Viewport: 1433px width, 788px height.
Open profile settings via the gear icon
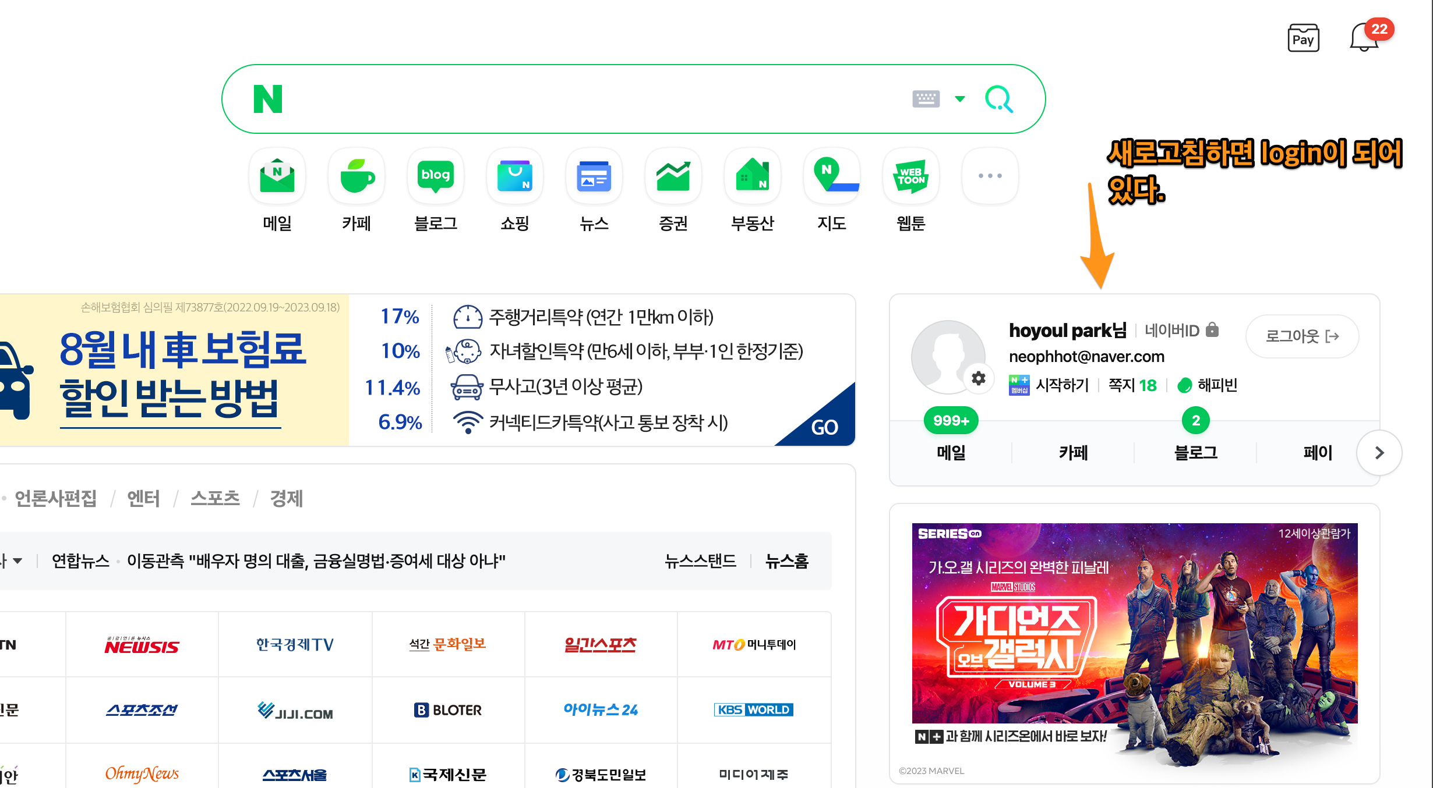pos(979,378)
